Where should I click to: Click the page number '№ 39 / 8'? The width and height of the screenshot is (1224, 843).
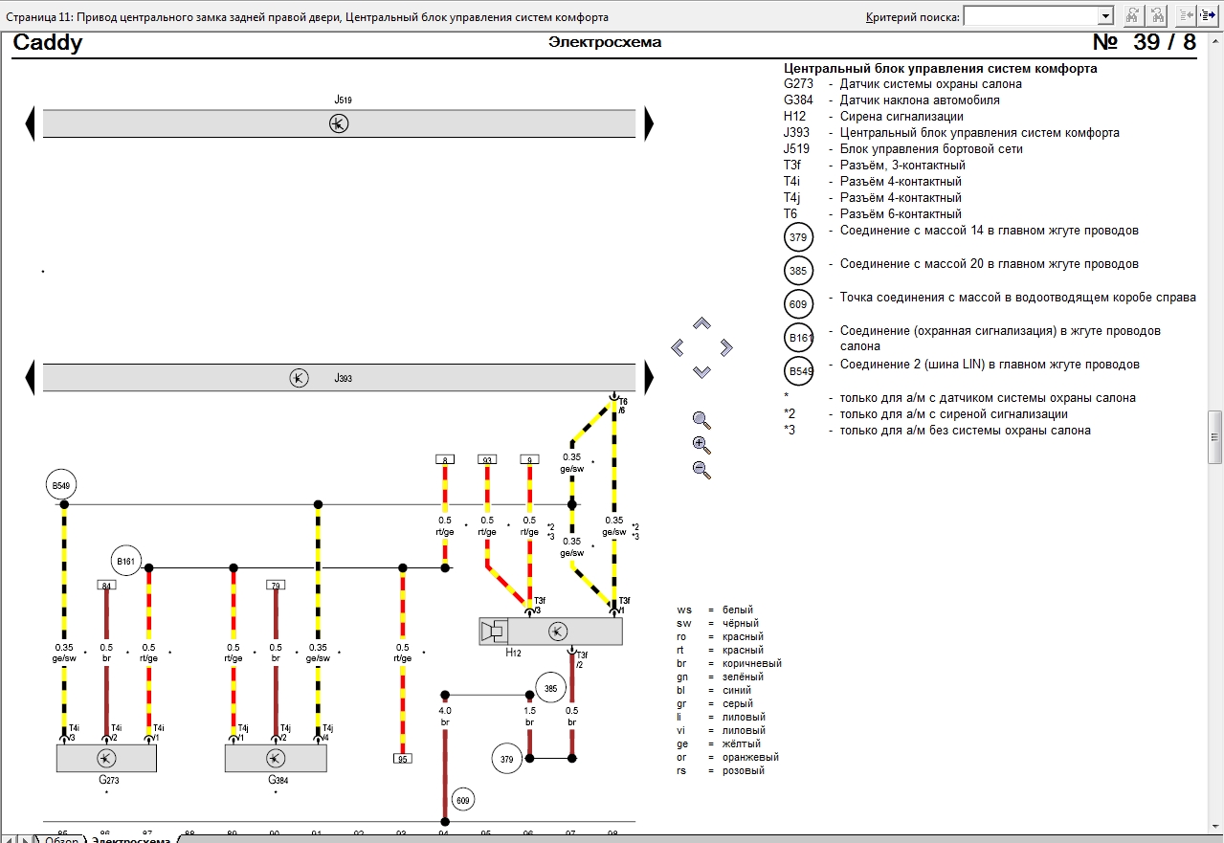tap(1145, 43)
